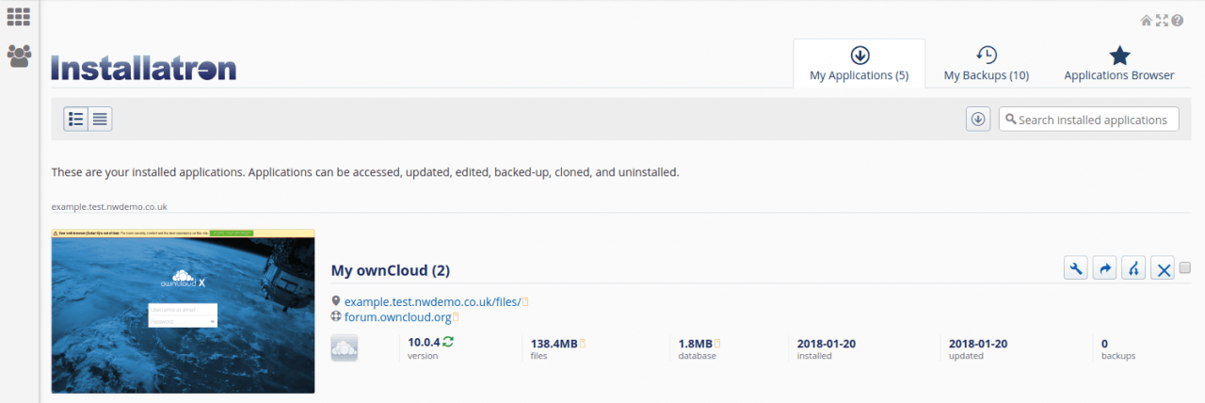Click the Search installed applications field
The image size is (1205, 403).
tap(1089, 120)
